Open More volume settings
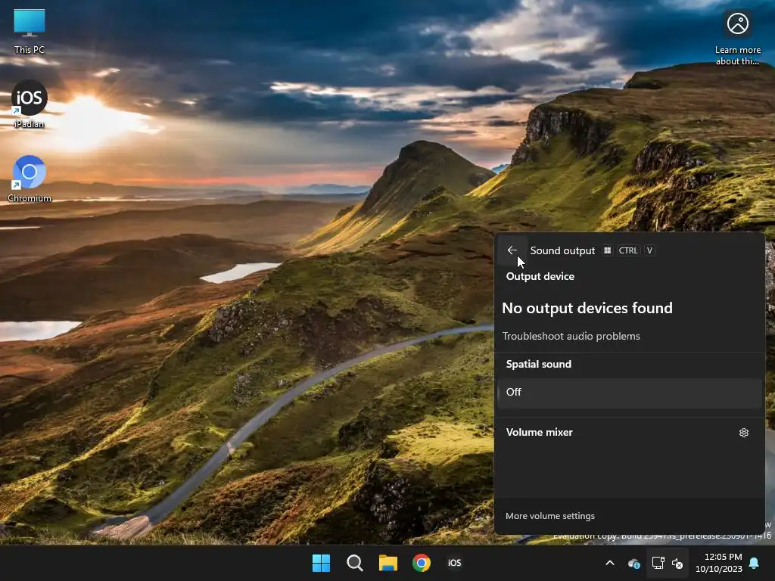The height and width of the screenshot is (581, 775). click(550, 516)
